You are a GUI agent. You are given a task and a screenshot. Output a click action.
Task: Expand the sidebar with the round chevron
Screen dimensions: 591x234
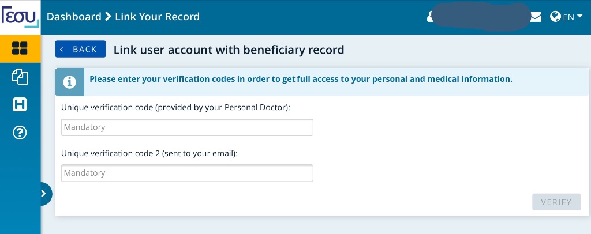(x=44, y=194)
